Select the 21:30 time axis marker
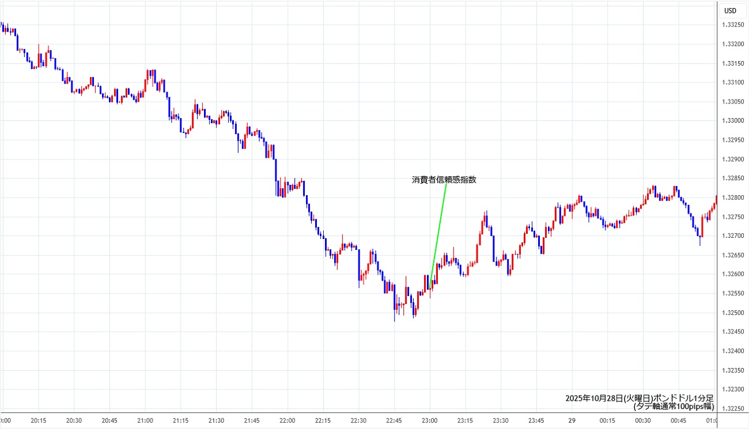The height and width of the screenshot is (429, 749). (x=216, y=420)
